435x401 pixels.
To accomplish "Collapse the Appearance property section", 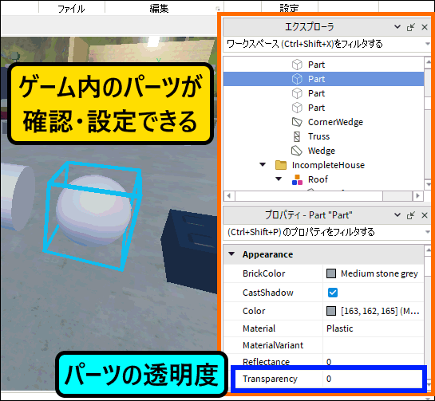I will click(x=231, y=254).
